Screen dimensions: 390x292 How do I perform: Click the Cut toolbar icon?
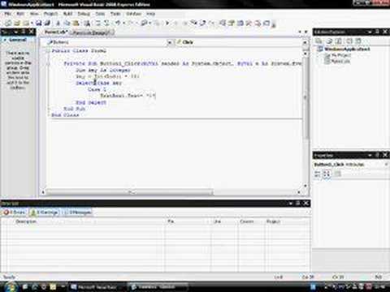coord(58,24)
